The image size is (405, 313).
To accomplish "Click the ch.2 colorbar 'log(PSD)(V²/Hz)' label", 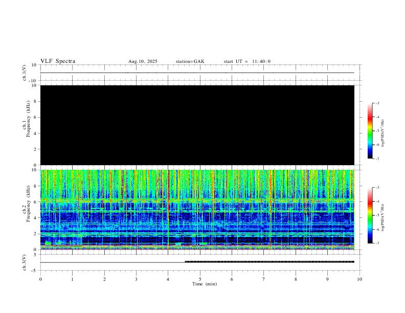I will pos(383,217).
